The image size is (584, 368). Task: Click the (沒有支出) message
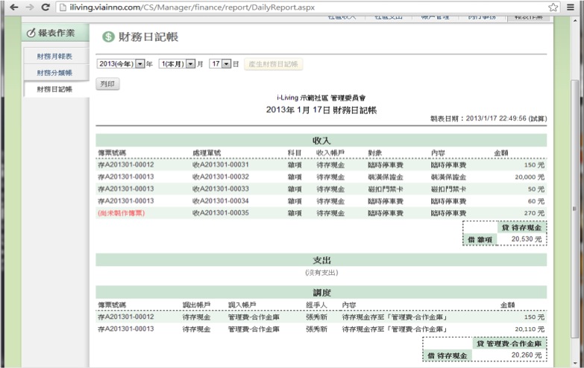(321, 273)
